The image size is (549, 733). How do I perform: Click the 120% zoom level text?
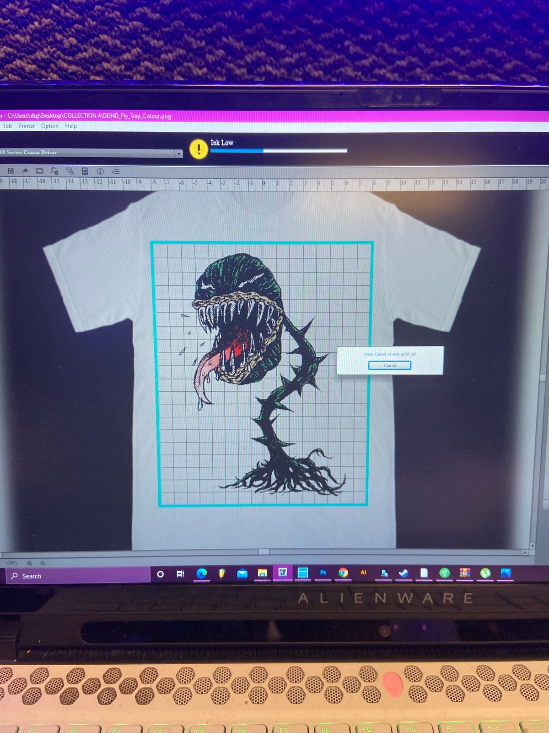pos(11,563)
